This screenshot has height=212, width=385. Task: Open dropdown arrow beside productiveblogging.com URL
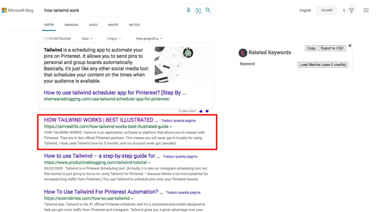click(149, 163)
